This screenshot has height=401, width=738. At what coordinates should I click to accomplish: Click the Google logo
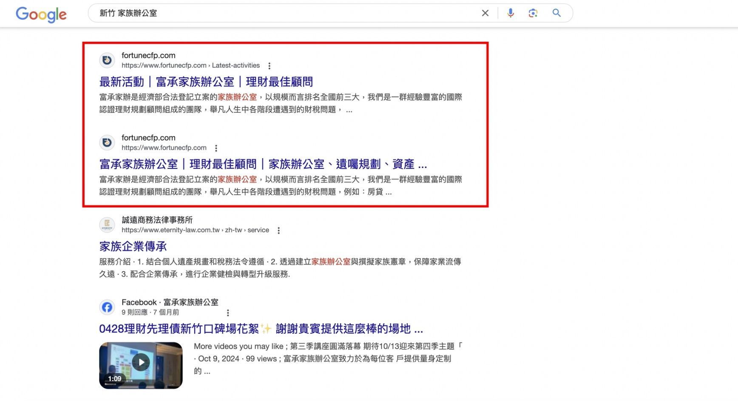[41, 14]
